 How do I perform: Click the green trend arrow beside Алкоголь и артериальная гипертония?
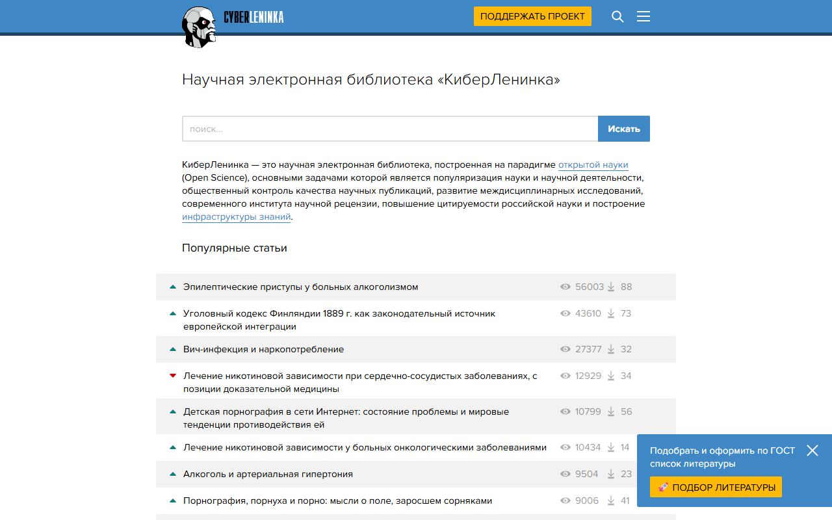[x=173, y=474]
